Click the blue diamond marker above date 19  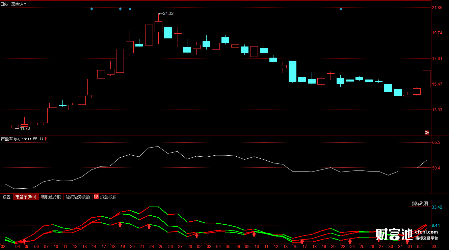pyautogui.click(x=120, y=9)
